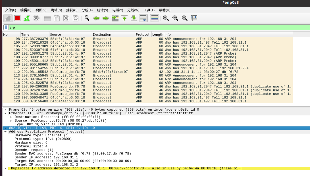Image resolution: width=310 pixels, height=176 pixels.
Task: Sort by the Length column header
Action: (x=158, y=35)
